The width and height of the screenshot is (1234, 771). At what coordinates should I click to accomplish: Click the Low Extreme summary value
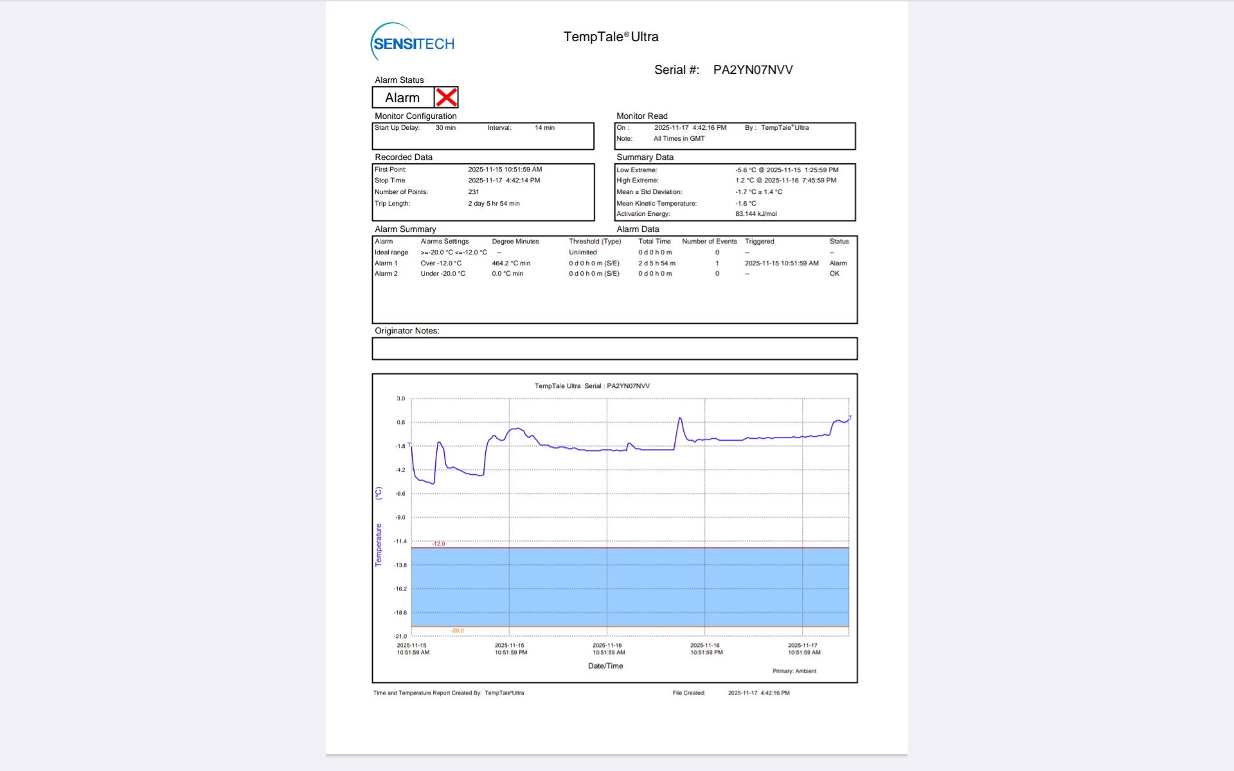[x=787, y=170]
